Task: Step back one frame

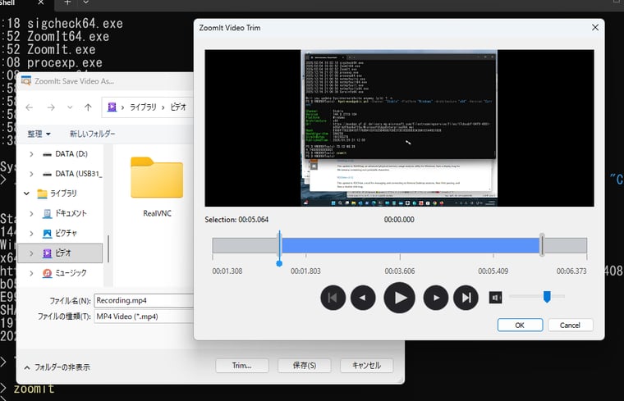Action: point(363,298)
